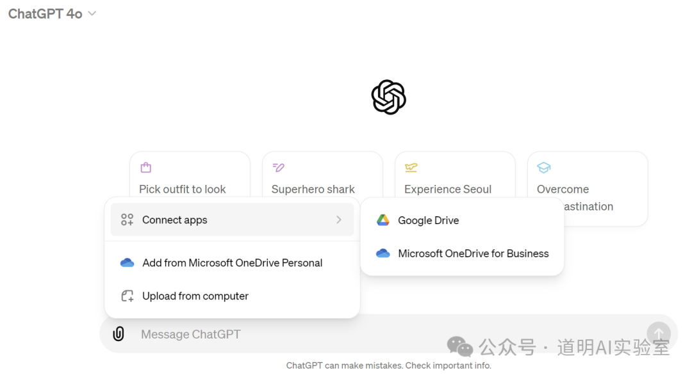The width and height of the screenshot is (692, 375).
Task: Click the OneDrive Personal cloud icon
Action: (127, 263)
